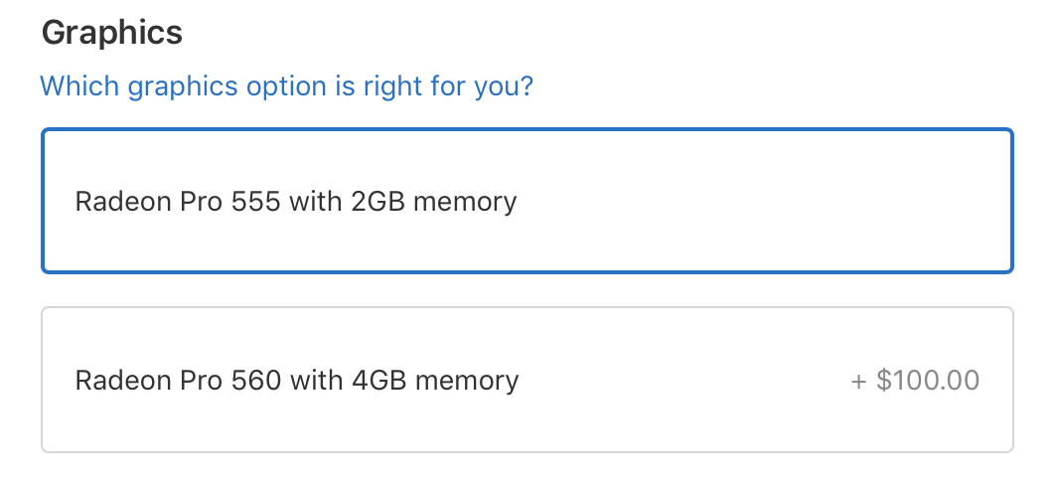Select the Radeon Pro 555 graphics option
Viewport: 1051px width, 491px height.
tap(526, 201)
